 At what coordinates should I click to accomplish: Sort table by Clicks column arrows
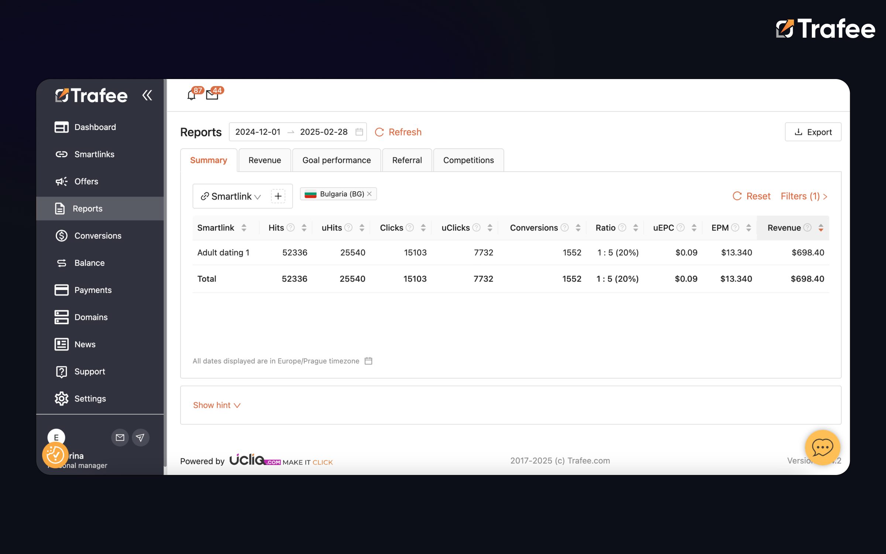point(423,228)
